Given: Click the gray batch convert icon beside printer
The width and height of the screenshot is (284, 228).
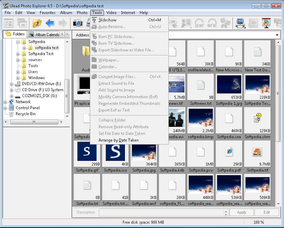Looking at the screenshot, I should pyautogui.click(x=253, y=23).
